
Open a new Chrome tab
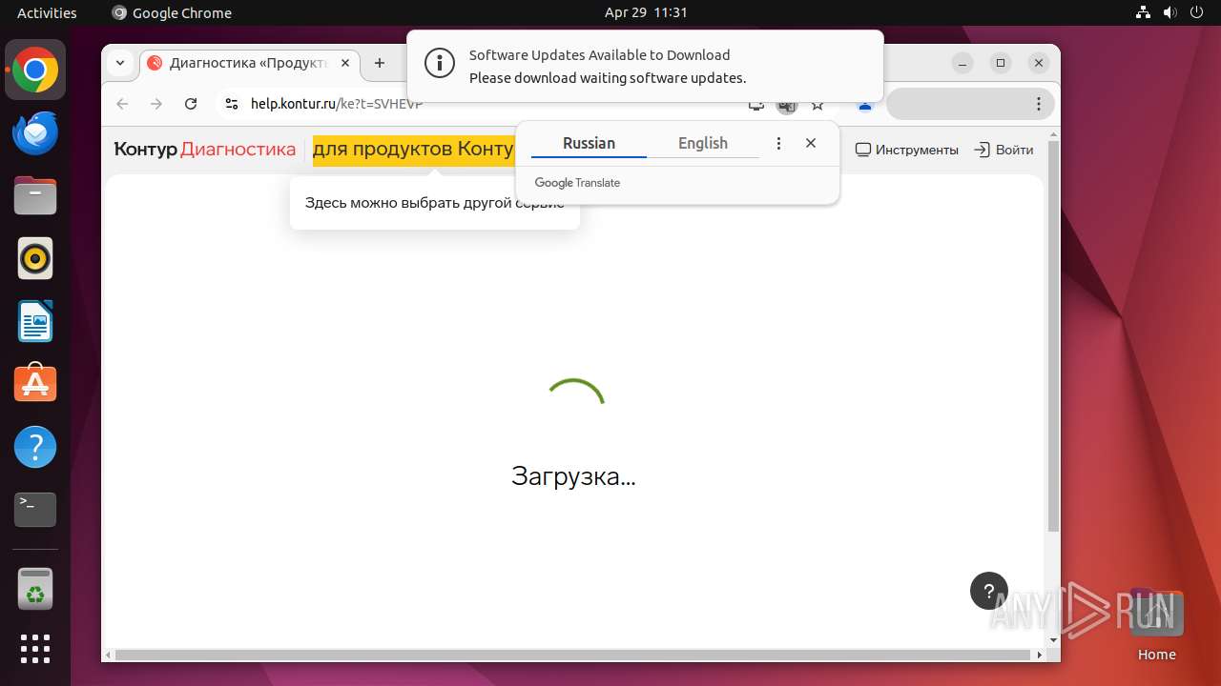(380, 63)
